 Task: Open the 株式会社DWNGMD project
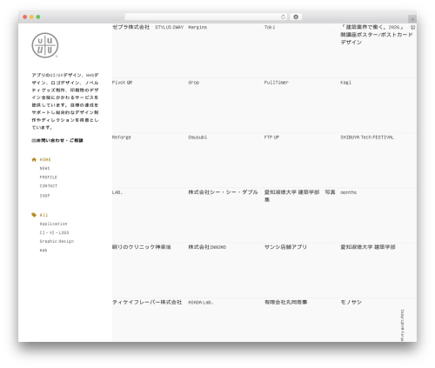coord(207,247)
